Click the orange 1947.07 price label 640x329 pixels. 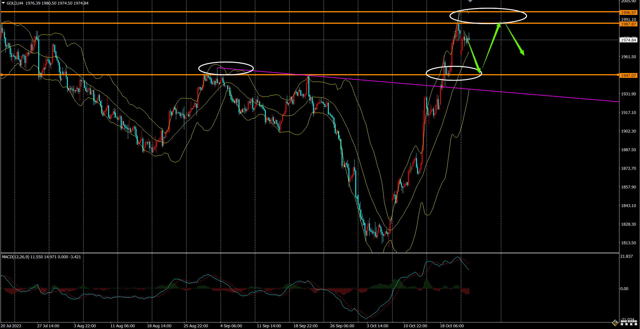click(x=628, y=76)
